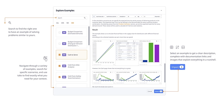Screen dimensions: 221x102
Task: Open the Smartphone product dropdown
Action: (x=123, y=16)
